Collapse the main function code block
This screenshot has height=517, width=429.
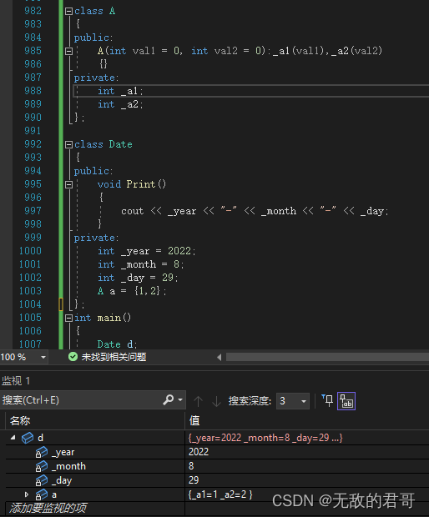[68, 318]
